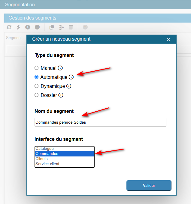Click the trash delete icon
Viewport: 191px width, 204px height.
(71, 27)
